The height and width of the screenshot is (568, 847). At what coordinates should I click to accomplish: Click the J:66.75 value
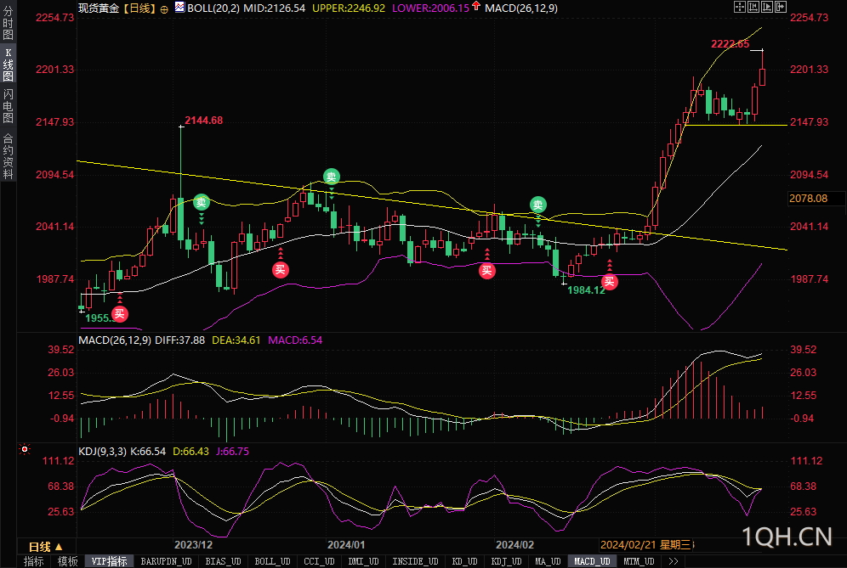233,452
